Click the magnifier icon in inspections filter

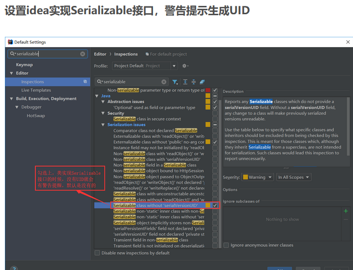[100, 81]
